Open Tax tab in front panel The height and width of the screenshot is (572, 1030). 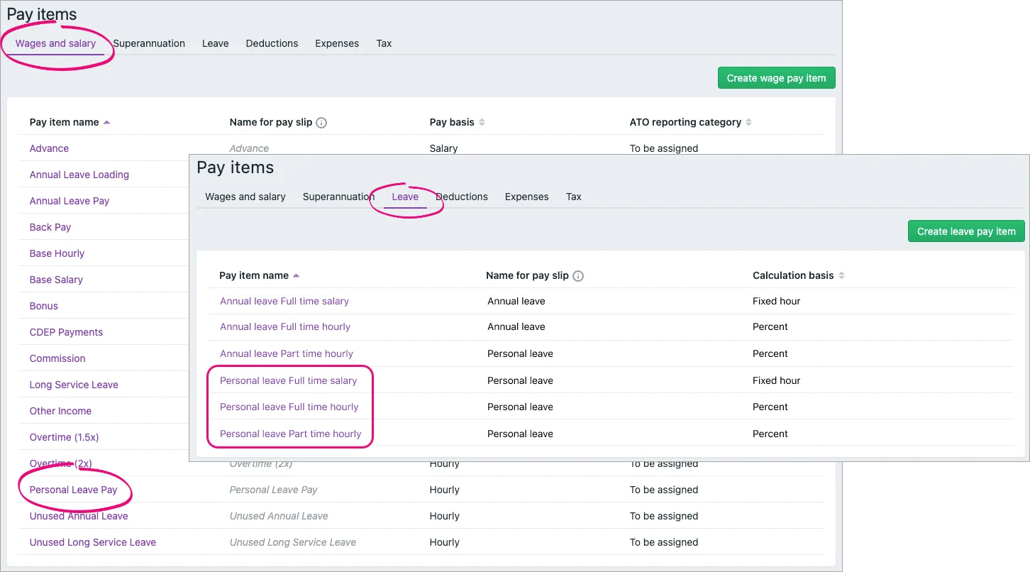[574, 197]
